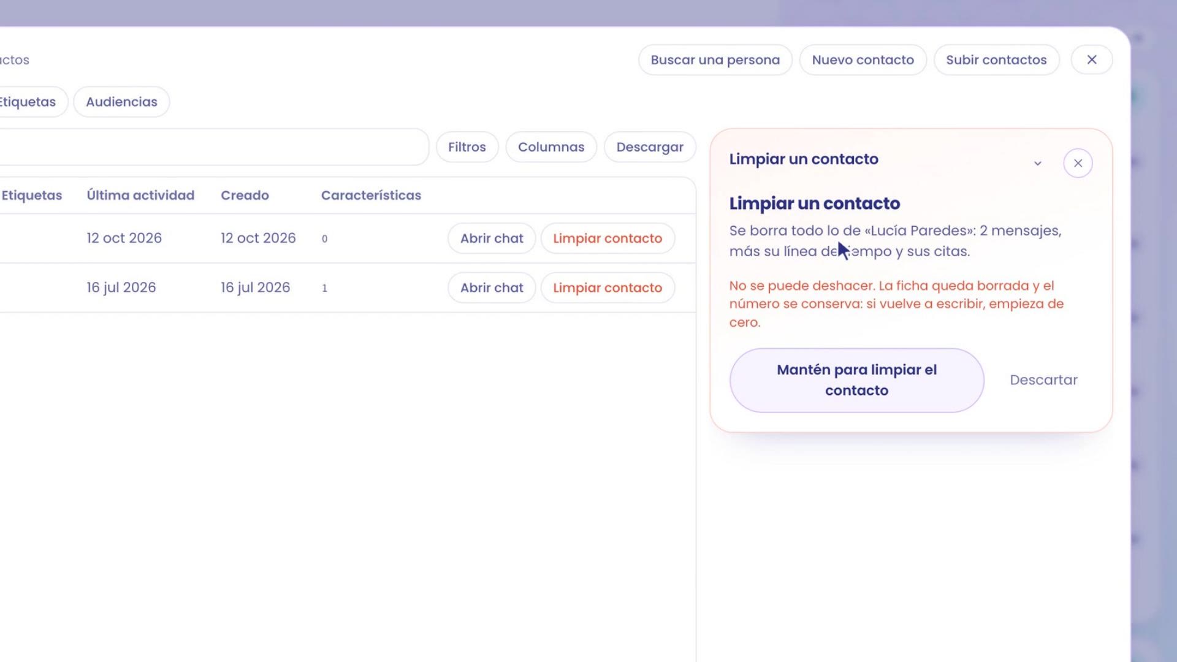Screen dimensions: 1177x662
Task: Focus the contacts search field
Action: point(213,147)
